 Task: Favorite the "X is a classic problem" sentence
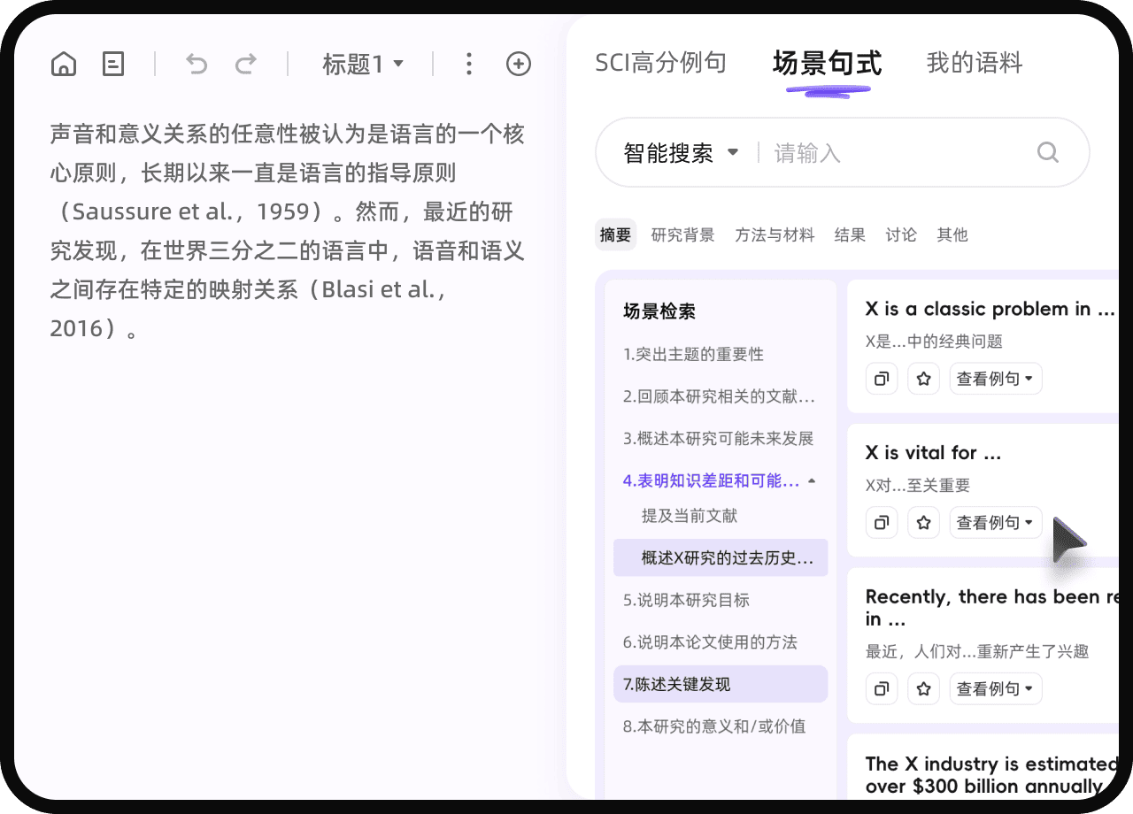point(924,379)
